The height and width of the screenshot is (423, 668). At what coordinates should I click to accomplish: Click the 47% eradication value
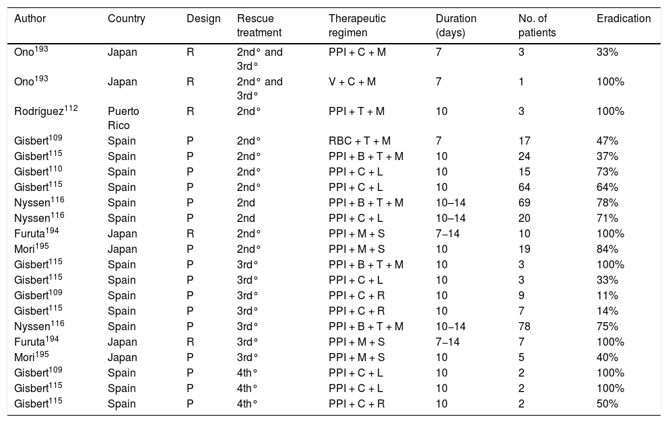point(607,141)
